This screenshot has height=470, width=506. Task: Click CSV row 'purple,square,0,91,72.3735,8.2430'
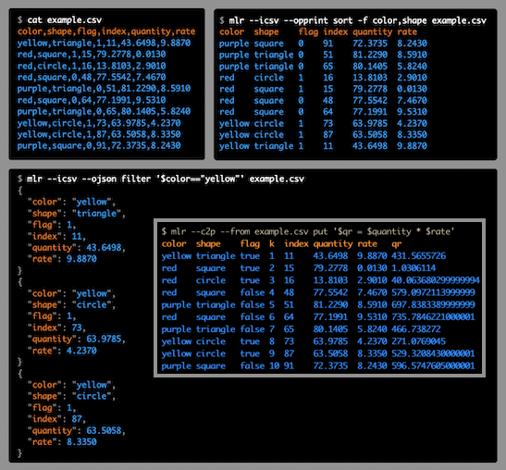[99, 145]
